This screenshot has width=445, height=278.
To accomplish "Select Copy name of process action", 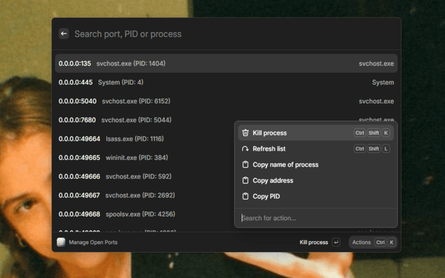I will (285, 165).
